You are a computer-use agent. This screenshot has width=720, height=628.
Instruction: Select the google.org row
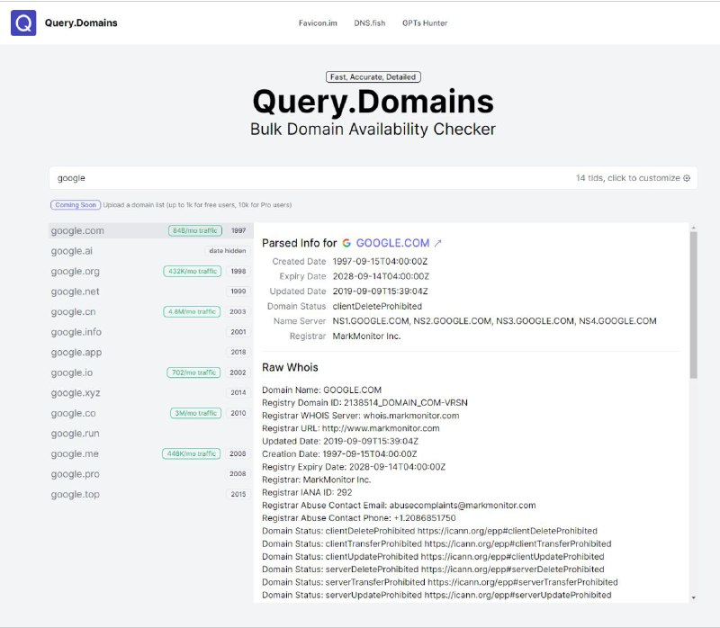(x=151, y=272)
